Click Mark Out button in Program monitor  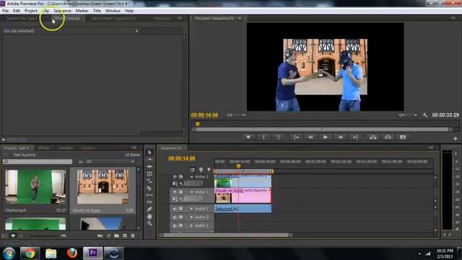pos(279,137)
